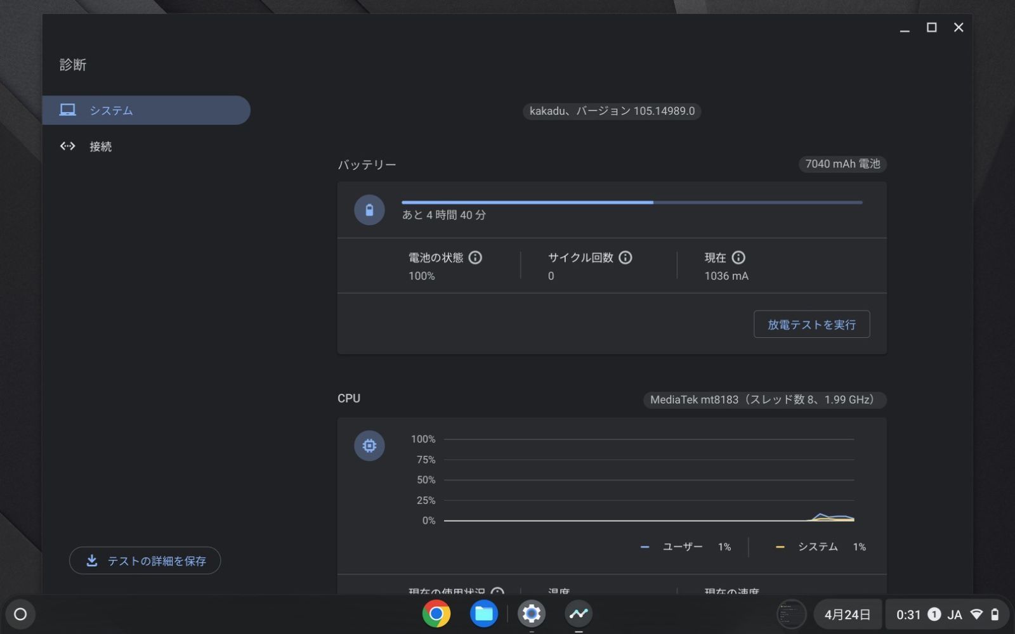1015x634 pixels.
Task: Click the ユーザー 1% legend entry
Action: [x=686, y=547]
